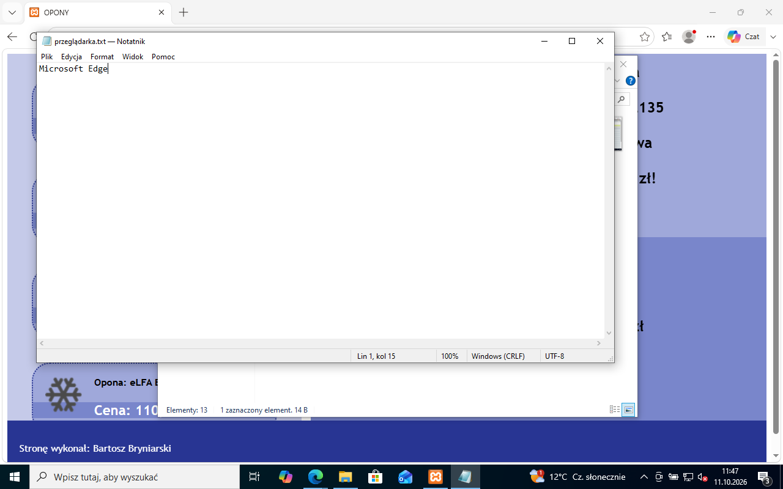Switch Explorer to details view icon
This screenshot has width=783, height=489.
[615, 410]
